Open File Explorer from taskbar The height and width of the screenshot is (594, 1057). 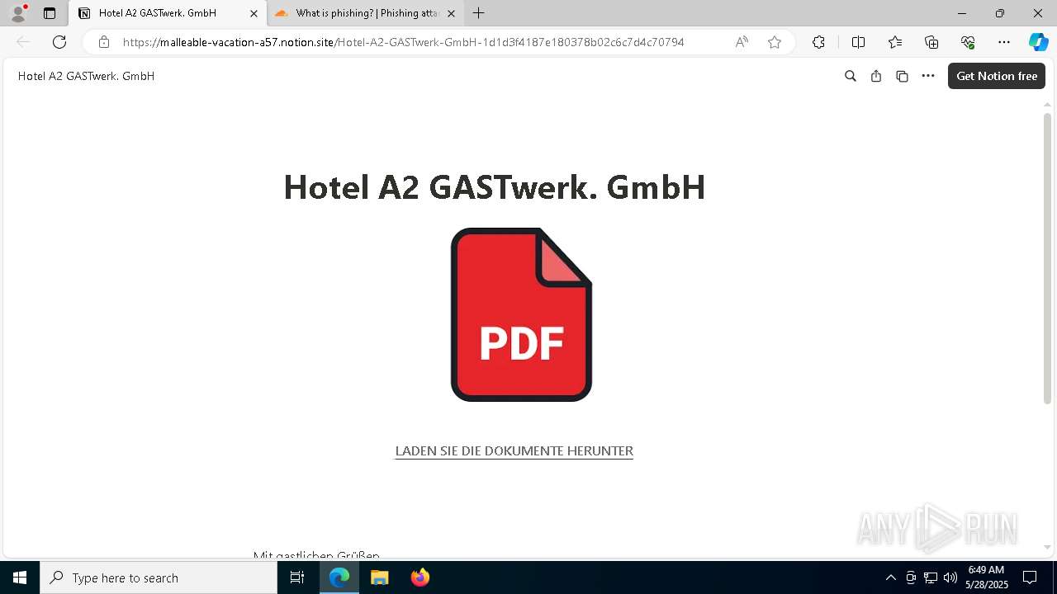[x=379, y=577]
